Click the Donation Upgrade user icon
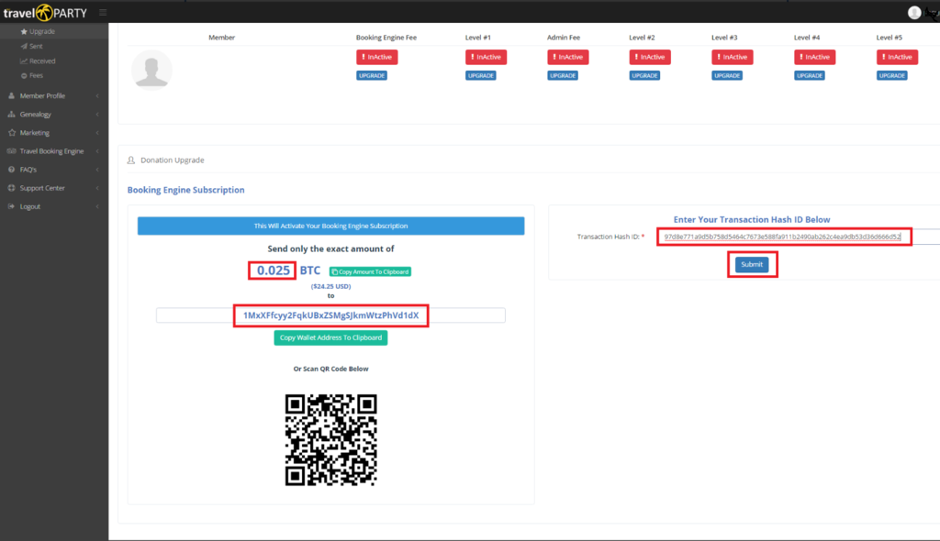This screenshot has height=541, width=940. point(131,160)
